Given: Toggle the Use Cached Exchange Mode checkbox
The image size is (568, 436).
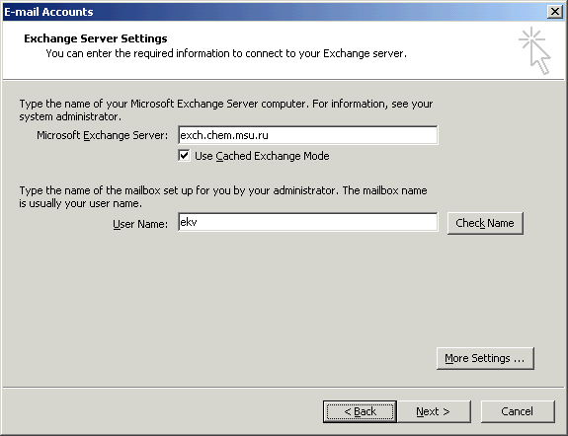Looking at the screenshot, I should pyautogui.click(x=184, y=156).
